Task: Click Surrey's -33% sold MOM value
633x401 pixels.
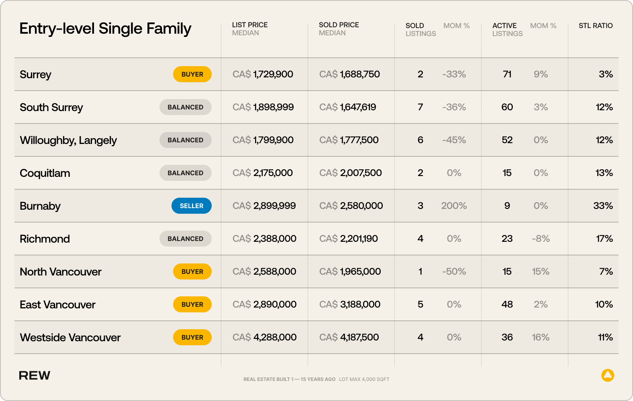Action: coord(454,74)
